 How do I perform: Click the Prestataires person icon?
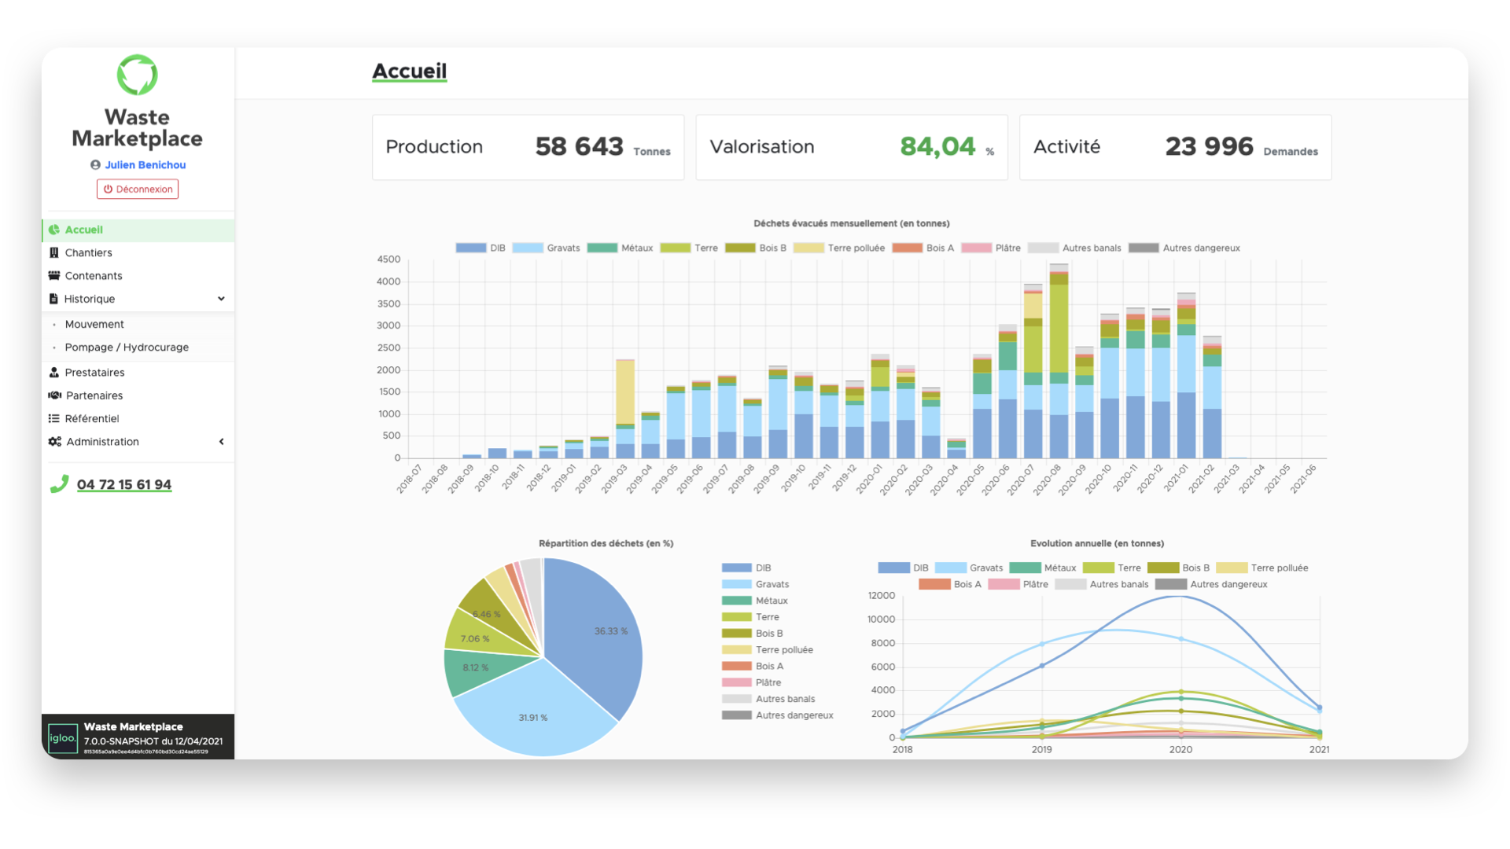coord(53,373)
